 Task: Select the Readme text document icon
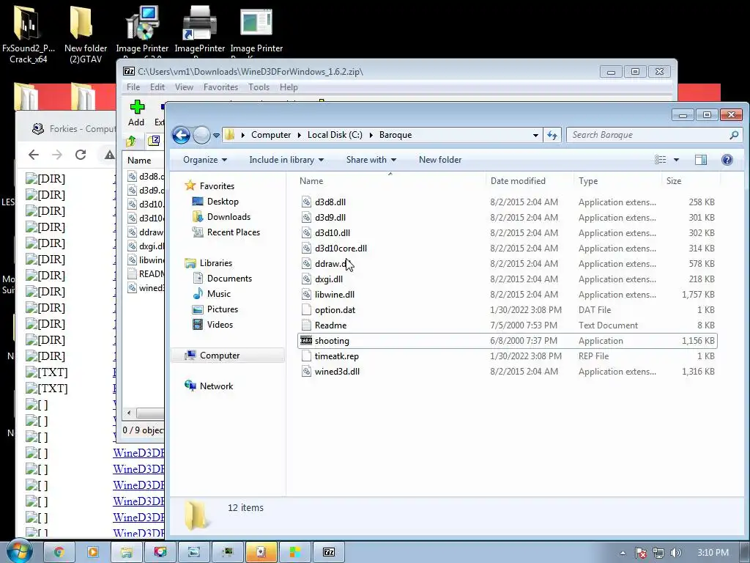pos(306,325)
